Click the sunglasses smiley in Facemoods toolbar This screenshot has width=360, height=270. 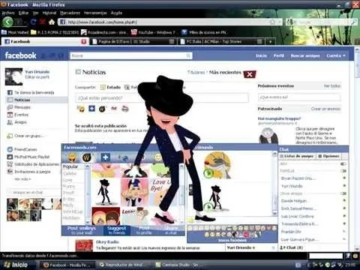coord(72,157)
